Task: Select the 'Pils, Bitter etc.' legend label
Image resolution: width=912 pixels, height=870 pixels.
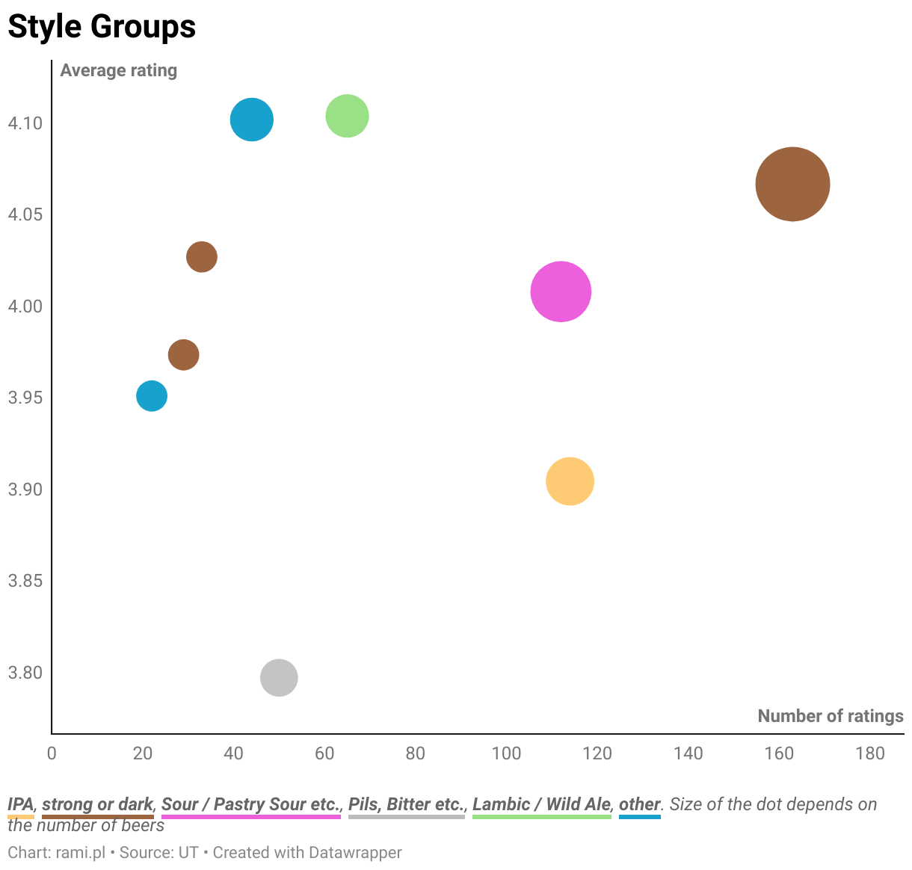Action: pyautogui.click(x=406, y=804)
